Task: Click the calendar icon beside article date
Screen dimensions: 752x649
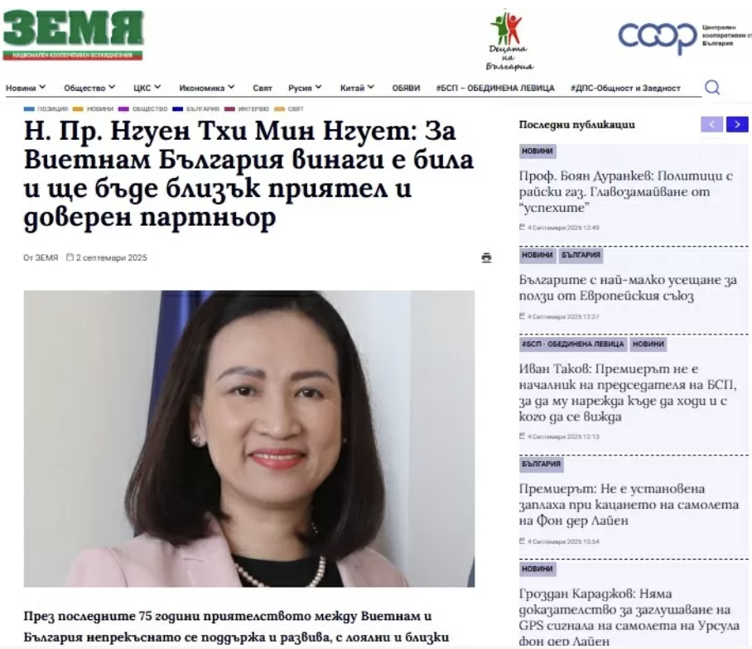Action: [70, 257]
